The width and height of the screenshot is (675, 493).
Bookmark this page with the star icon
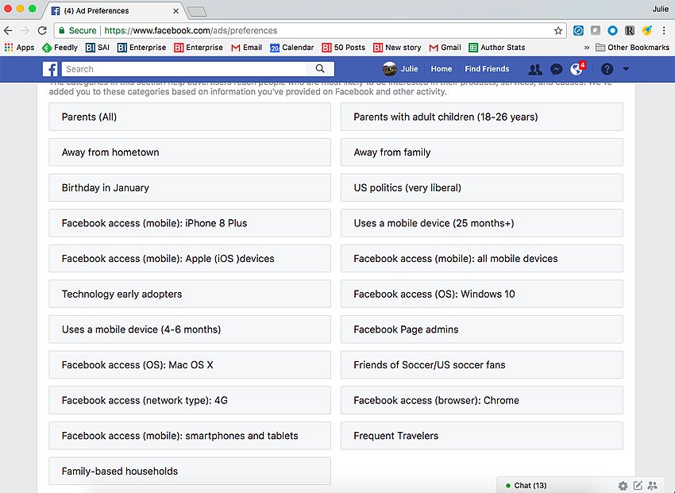point(558,30)
